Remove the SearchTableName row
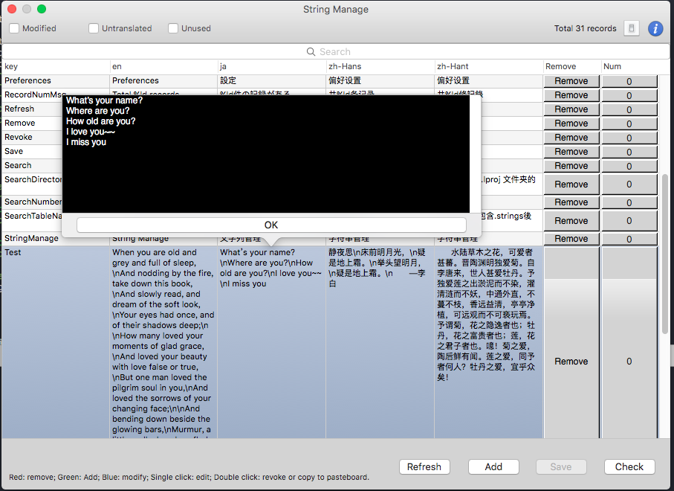Screen dimensions: 674x491 (x=571, y=221)
